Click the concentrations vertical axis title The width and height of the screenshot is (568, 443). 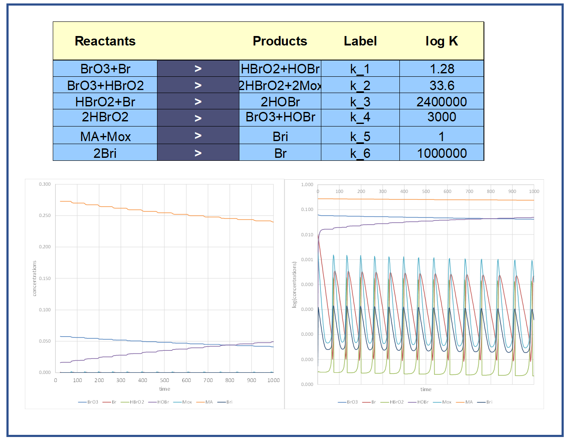click(x=35, y=278)
